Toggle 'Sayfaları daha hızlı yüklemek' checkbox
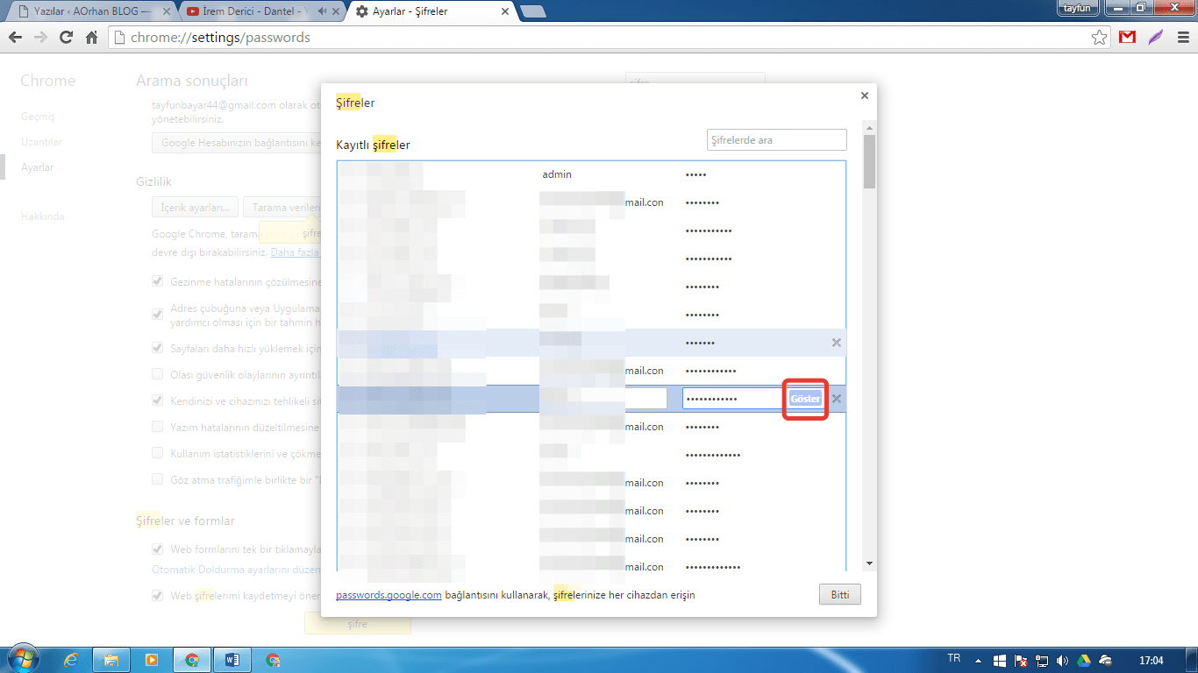The width and height of the screenshot is (1198, 673). click(x=158, y=348)
